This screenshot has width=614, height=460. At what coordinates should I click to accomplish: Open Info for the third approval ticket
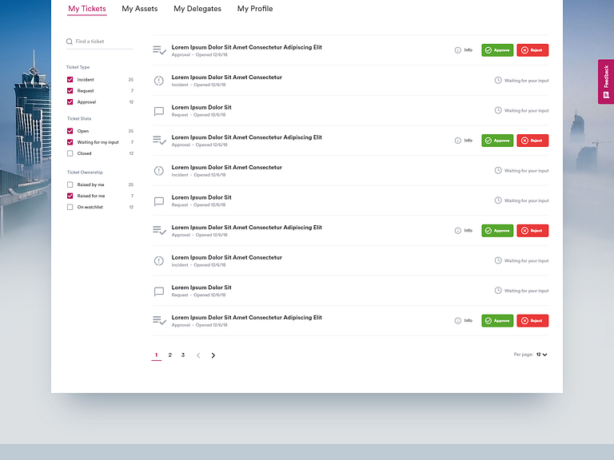(463, 231)
